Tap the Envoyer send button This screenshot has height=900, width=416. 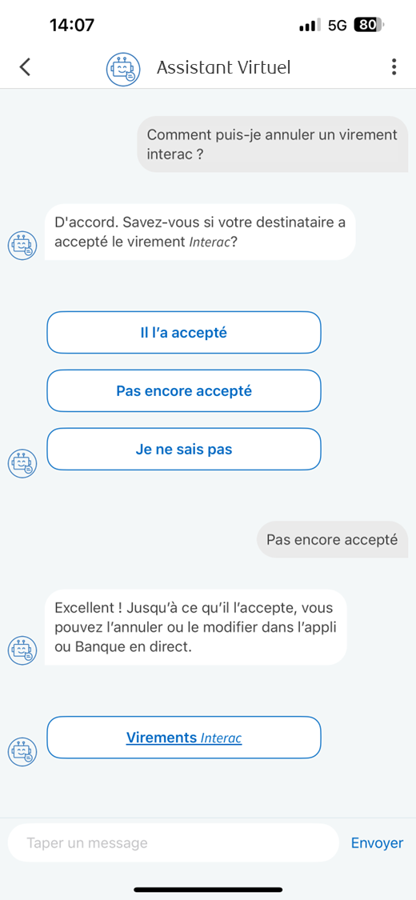coord(377,842)
